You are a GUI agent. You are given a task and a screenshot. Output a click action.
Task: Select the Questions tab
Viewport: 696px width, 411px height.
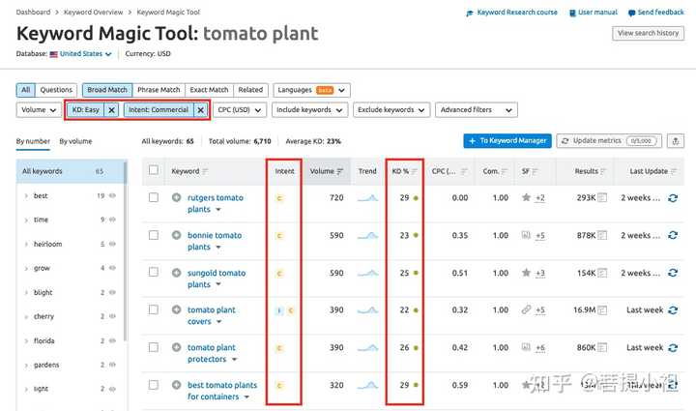click(56, 90)
